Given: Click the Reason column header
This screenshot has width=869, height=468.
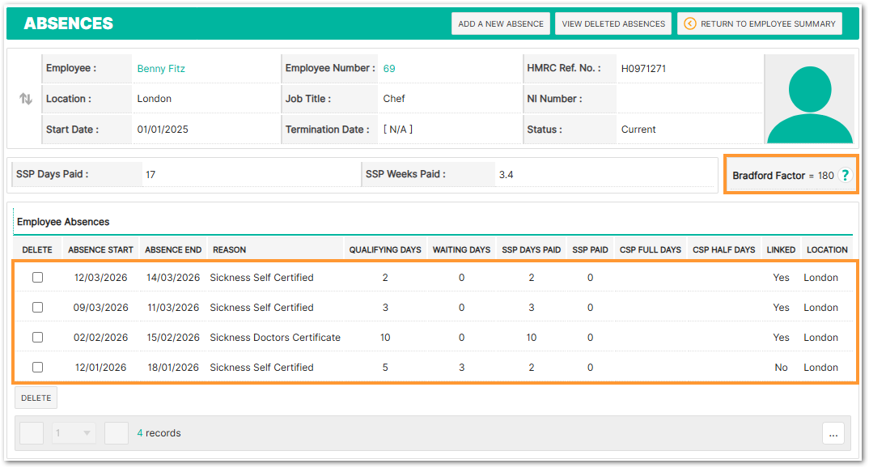Looking at the screenshot, I should pyautogui.click(x=229, y=249).
